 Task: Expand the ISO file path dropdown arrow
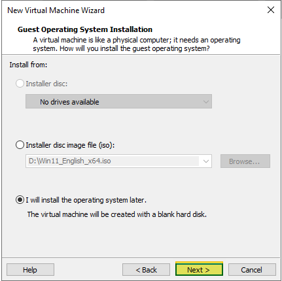point(205,161)
